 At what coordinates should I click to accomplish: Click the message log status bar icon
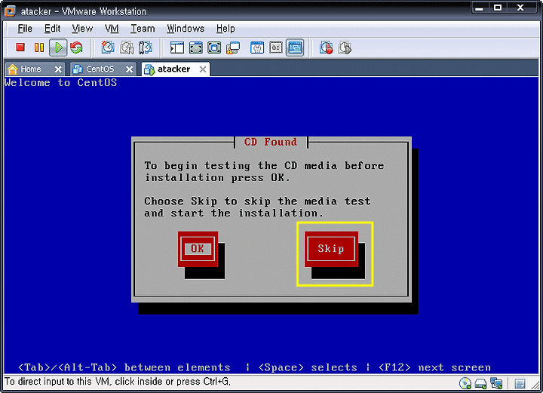520,383
